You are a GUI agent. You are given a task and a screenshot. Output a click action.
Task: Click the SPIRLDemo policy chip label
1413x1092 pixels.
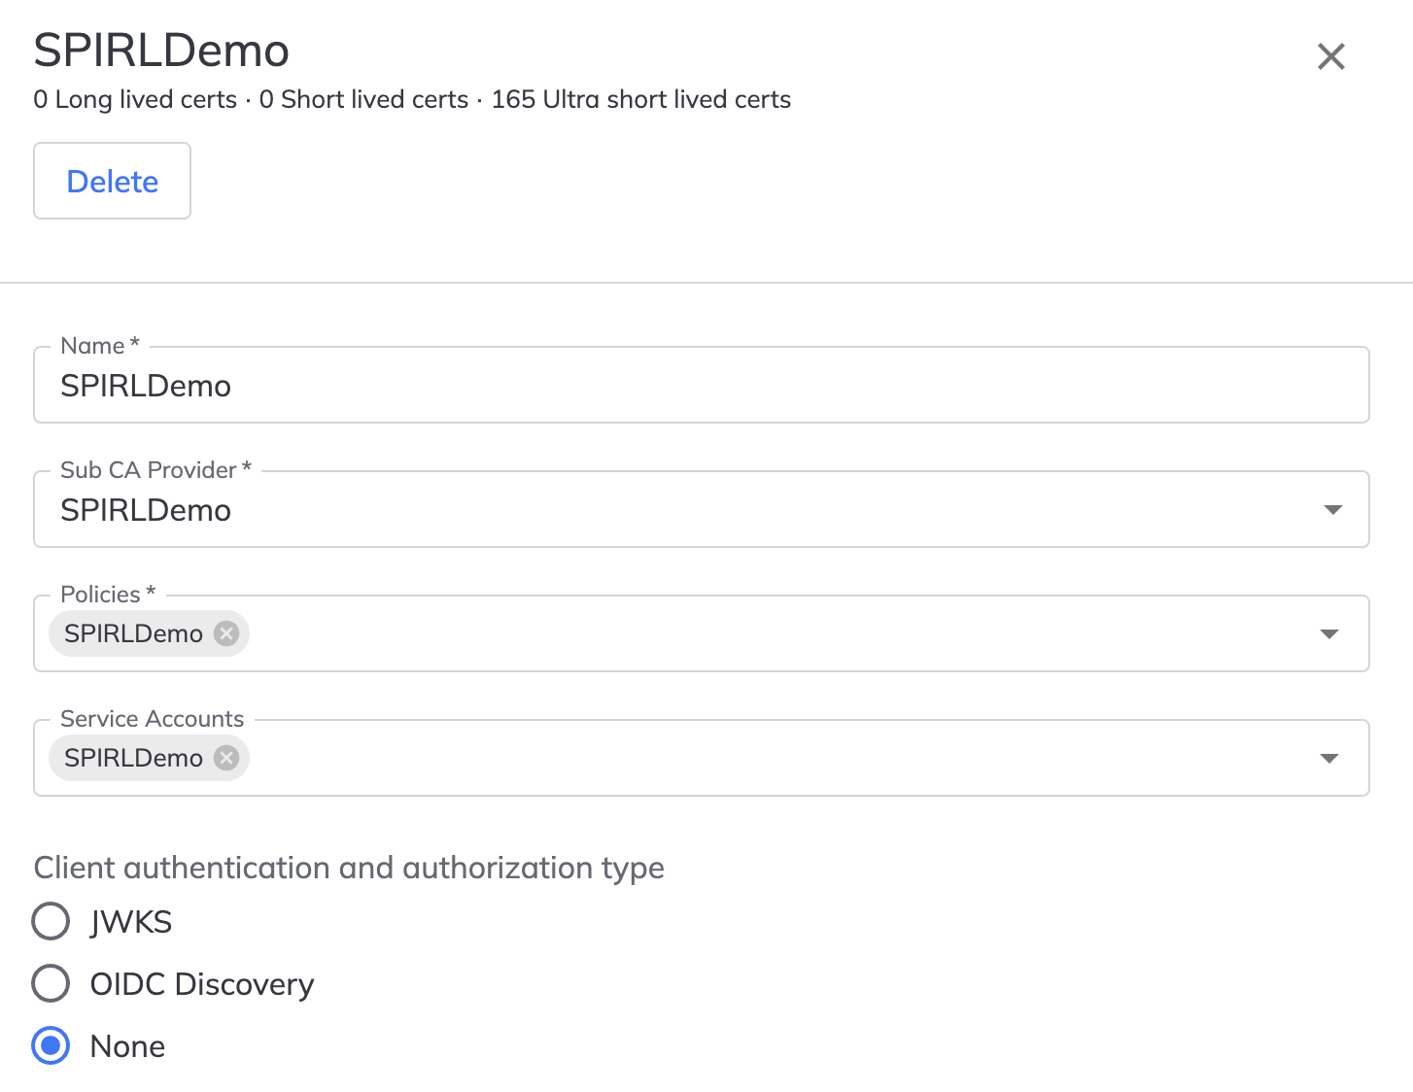coord(133,633)
